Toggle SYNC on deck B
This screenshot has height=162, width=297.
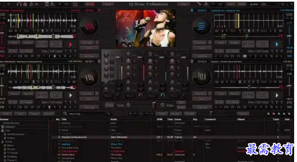pyautogui.click(x=289, y=56)
